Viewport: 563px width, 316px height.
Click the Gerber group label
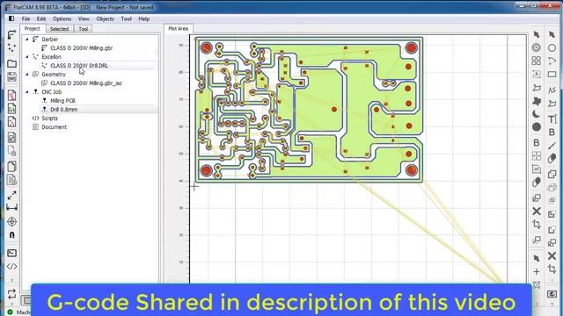(49, 39)
